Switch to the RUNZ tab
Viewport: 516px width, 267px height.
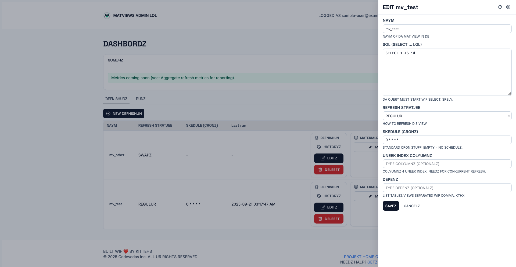coord(141,99)
